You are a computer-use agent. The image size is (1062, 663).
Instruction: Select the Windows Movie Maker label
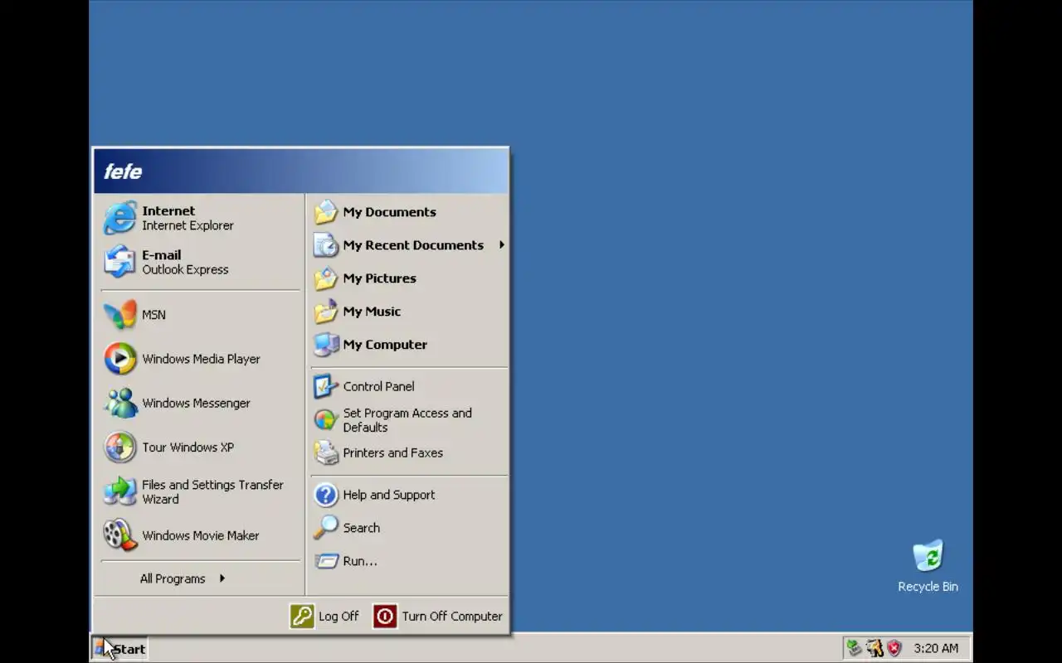coord(200,535)
